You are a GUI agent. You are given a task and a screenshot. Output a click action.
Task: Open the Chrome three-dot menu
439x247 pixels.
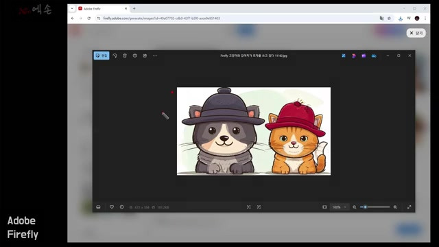click(x=425, y=19)
